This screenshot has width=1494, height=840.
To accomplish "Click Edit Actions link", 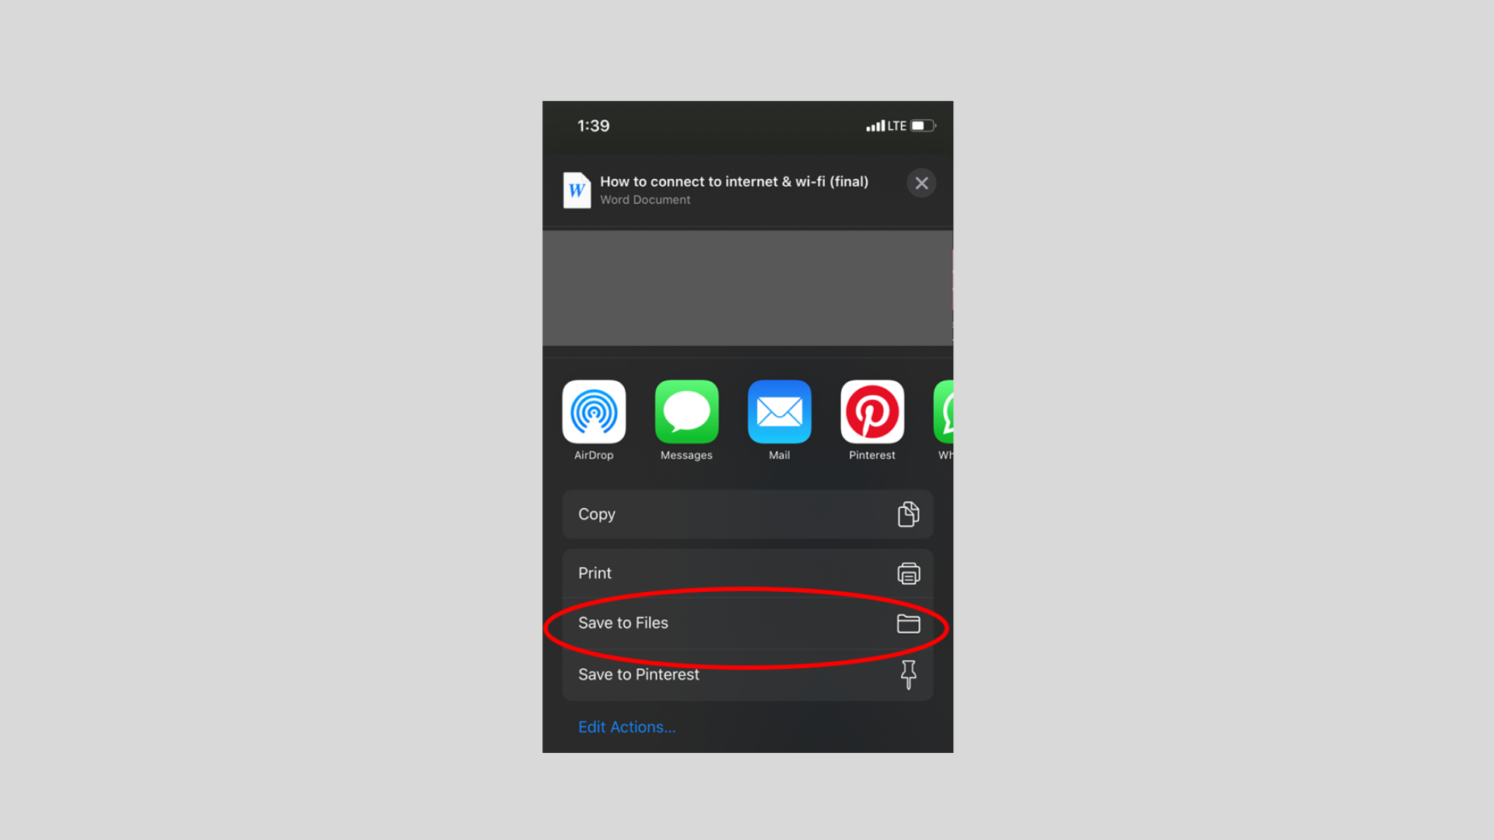I will [x=627, y=726].
